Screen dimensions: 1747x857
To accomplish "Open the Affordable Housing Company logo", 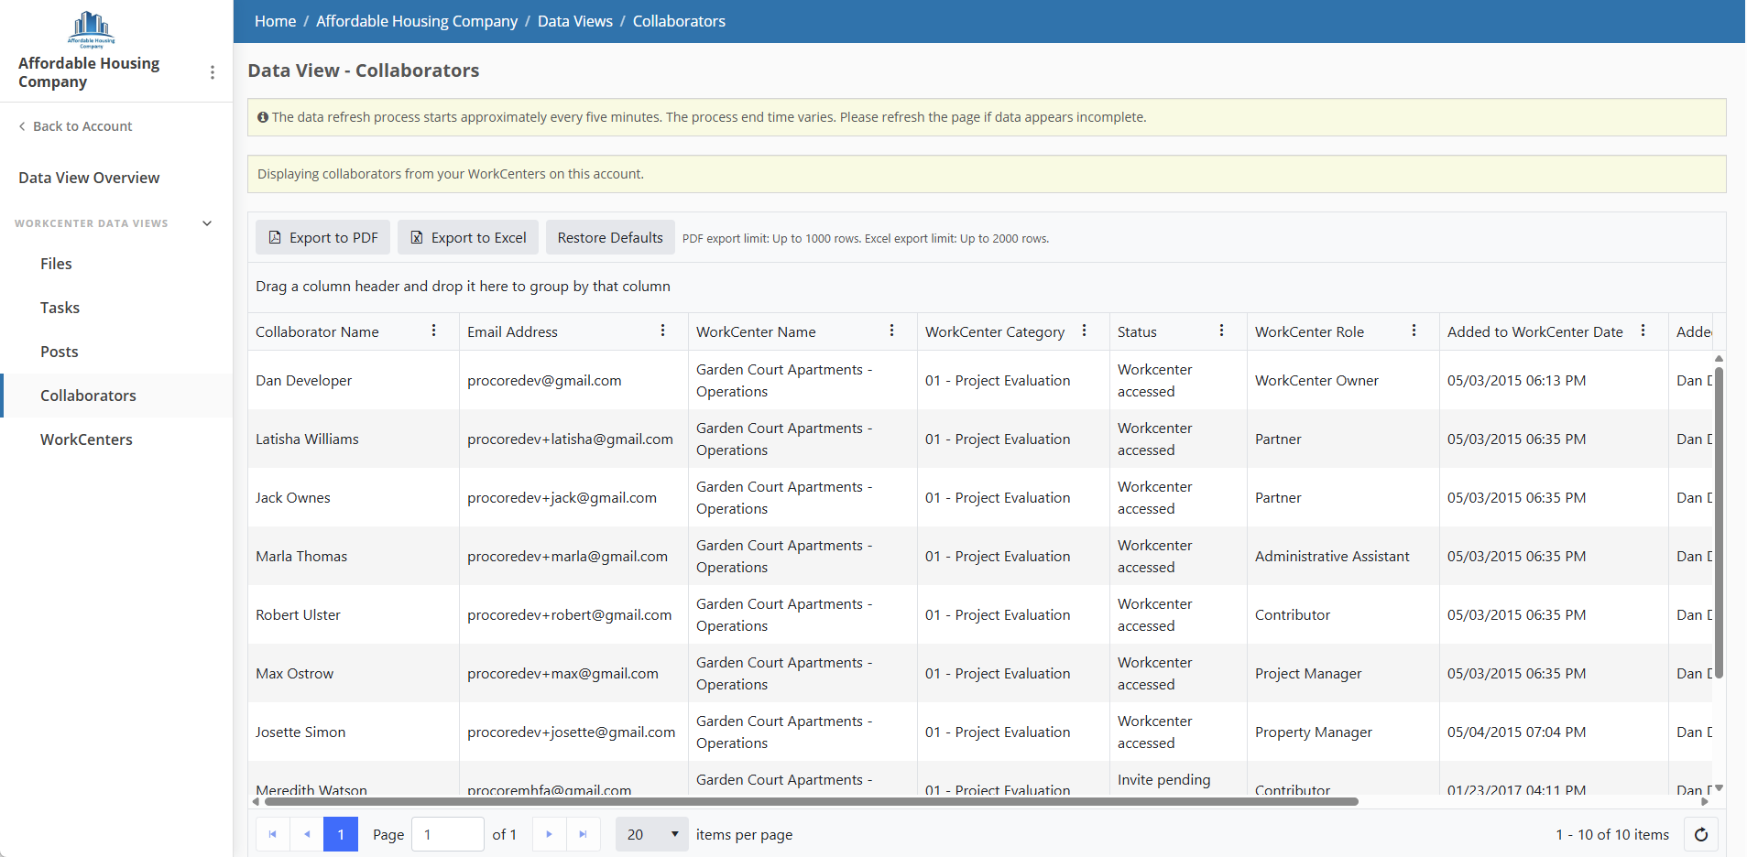I will click(x=91, y=28).
